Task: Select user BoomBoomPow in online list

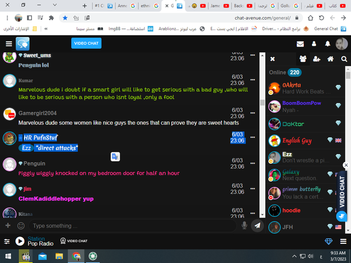Action: [305, 106]
